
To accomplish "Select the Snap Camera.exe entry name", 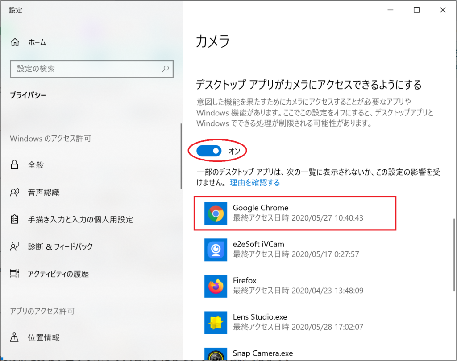I will (x=263, y=353).
